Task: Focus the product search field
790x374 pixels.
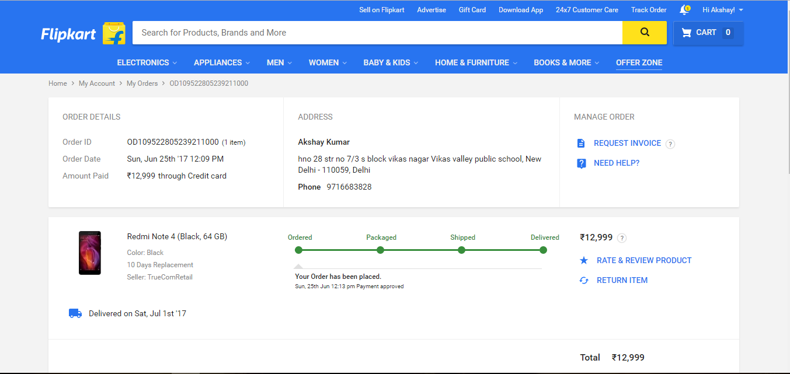Action: click(377, 33)
